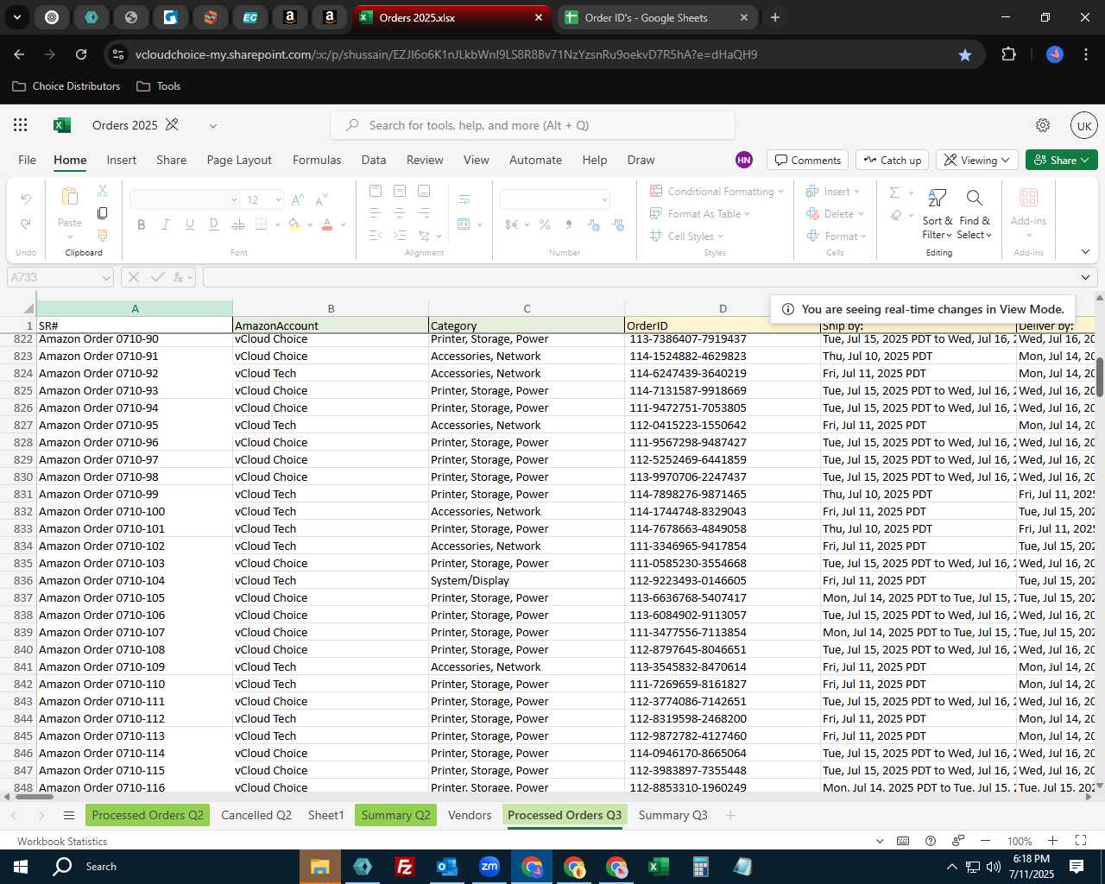This screenshot has height=884, width=1105.
Task: Open Choice Distributors bookmark folder
Action: tap(66, 86)
